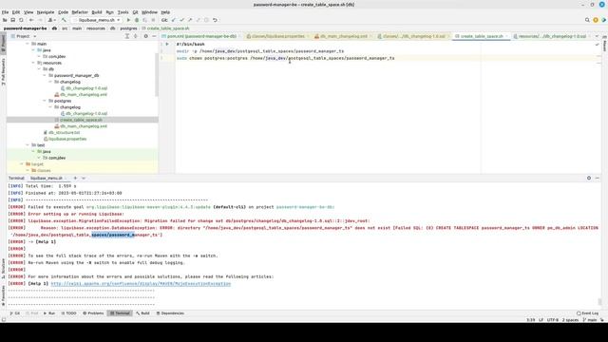Collapse the test folder node
This screenshot has height=342, width=608.
(x=28, y=145)
